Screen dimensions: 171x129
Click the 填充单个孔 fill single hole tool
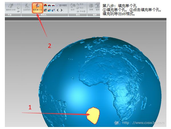point(37,8)
